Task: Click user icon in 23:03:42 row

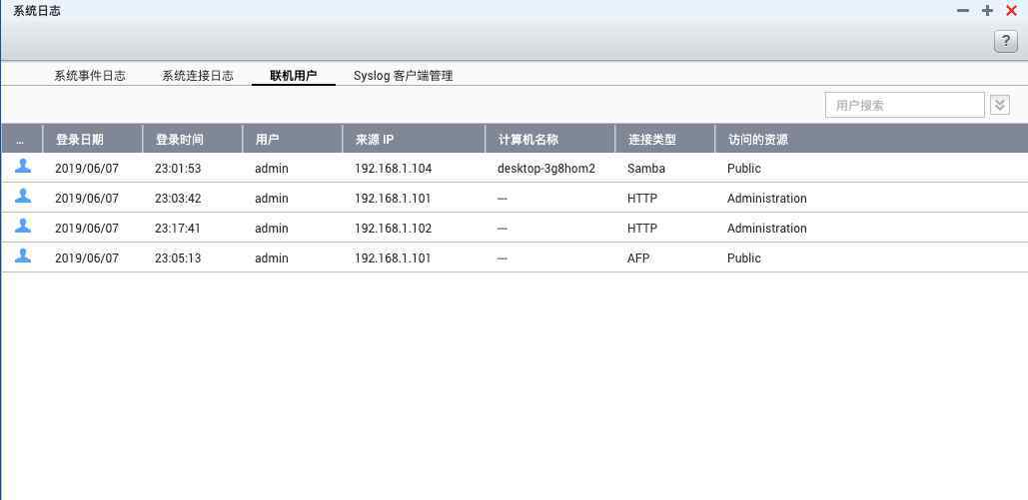Action: click(x=23, y=196)
